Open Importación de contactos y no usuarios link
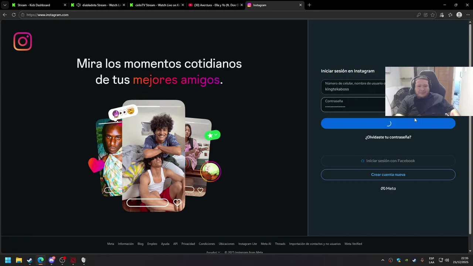This screenshot has height=266, width=473. coord(315,244)
